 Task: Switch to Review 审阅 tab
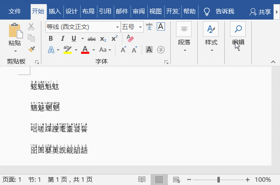(x=139, y=11)
